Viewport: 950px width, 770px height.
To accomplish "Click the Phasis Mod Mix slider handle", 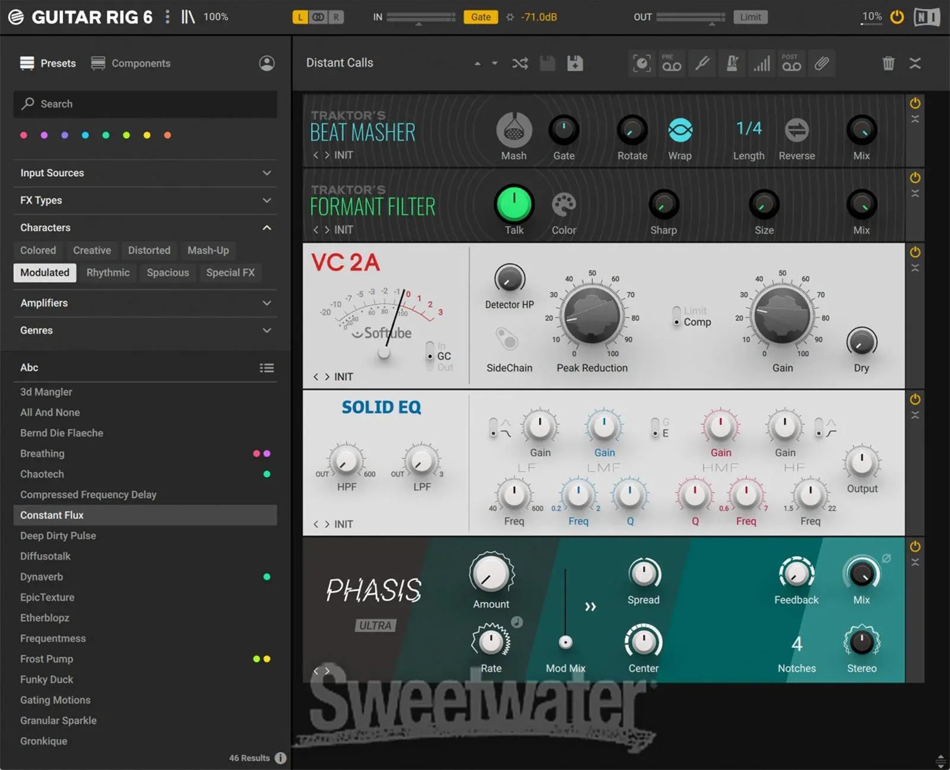I will [565, 642].
